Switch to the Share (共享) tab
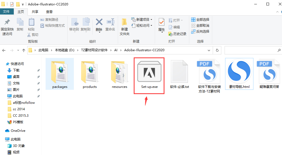The image size is (282, 155). click(x=35, y=12)
